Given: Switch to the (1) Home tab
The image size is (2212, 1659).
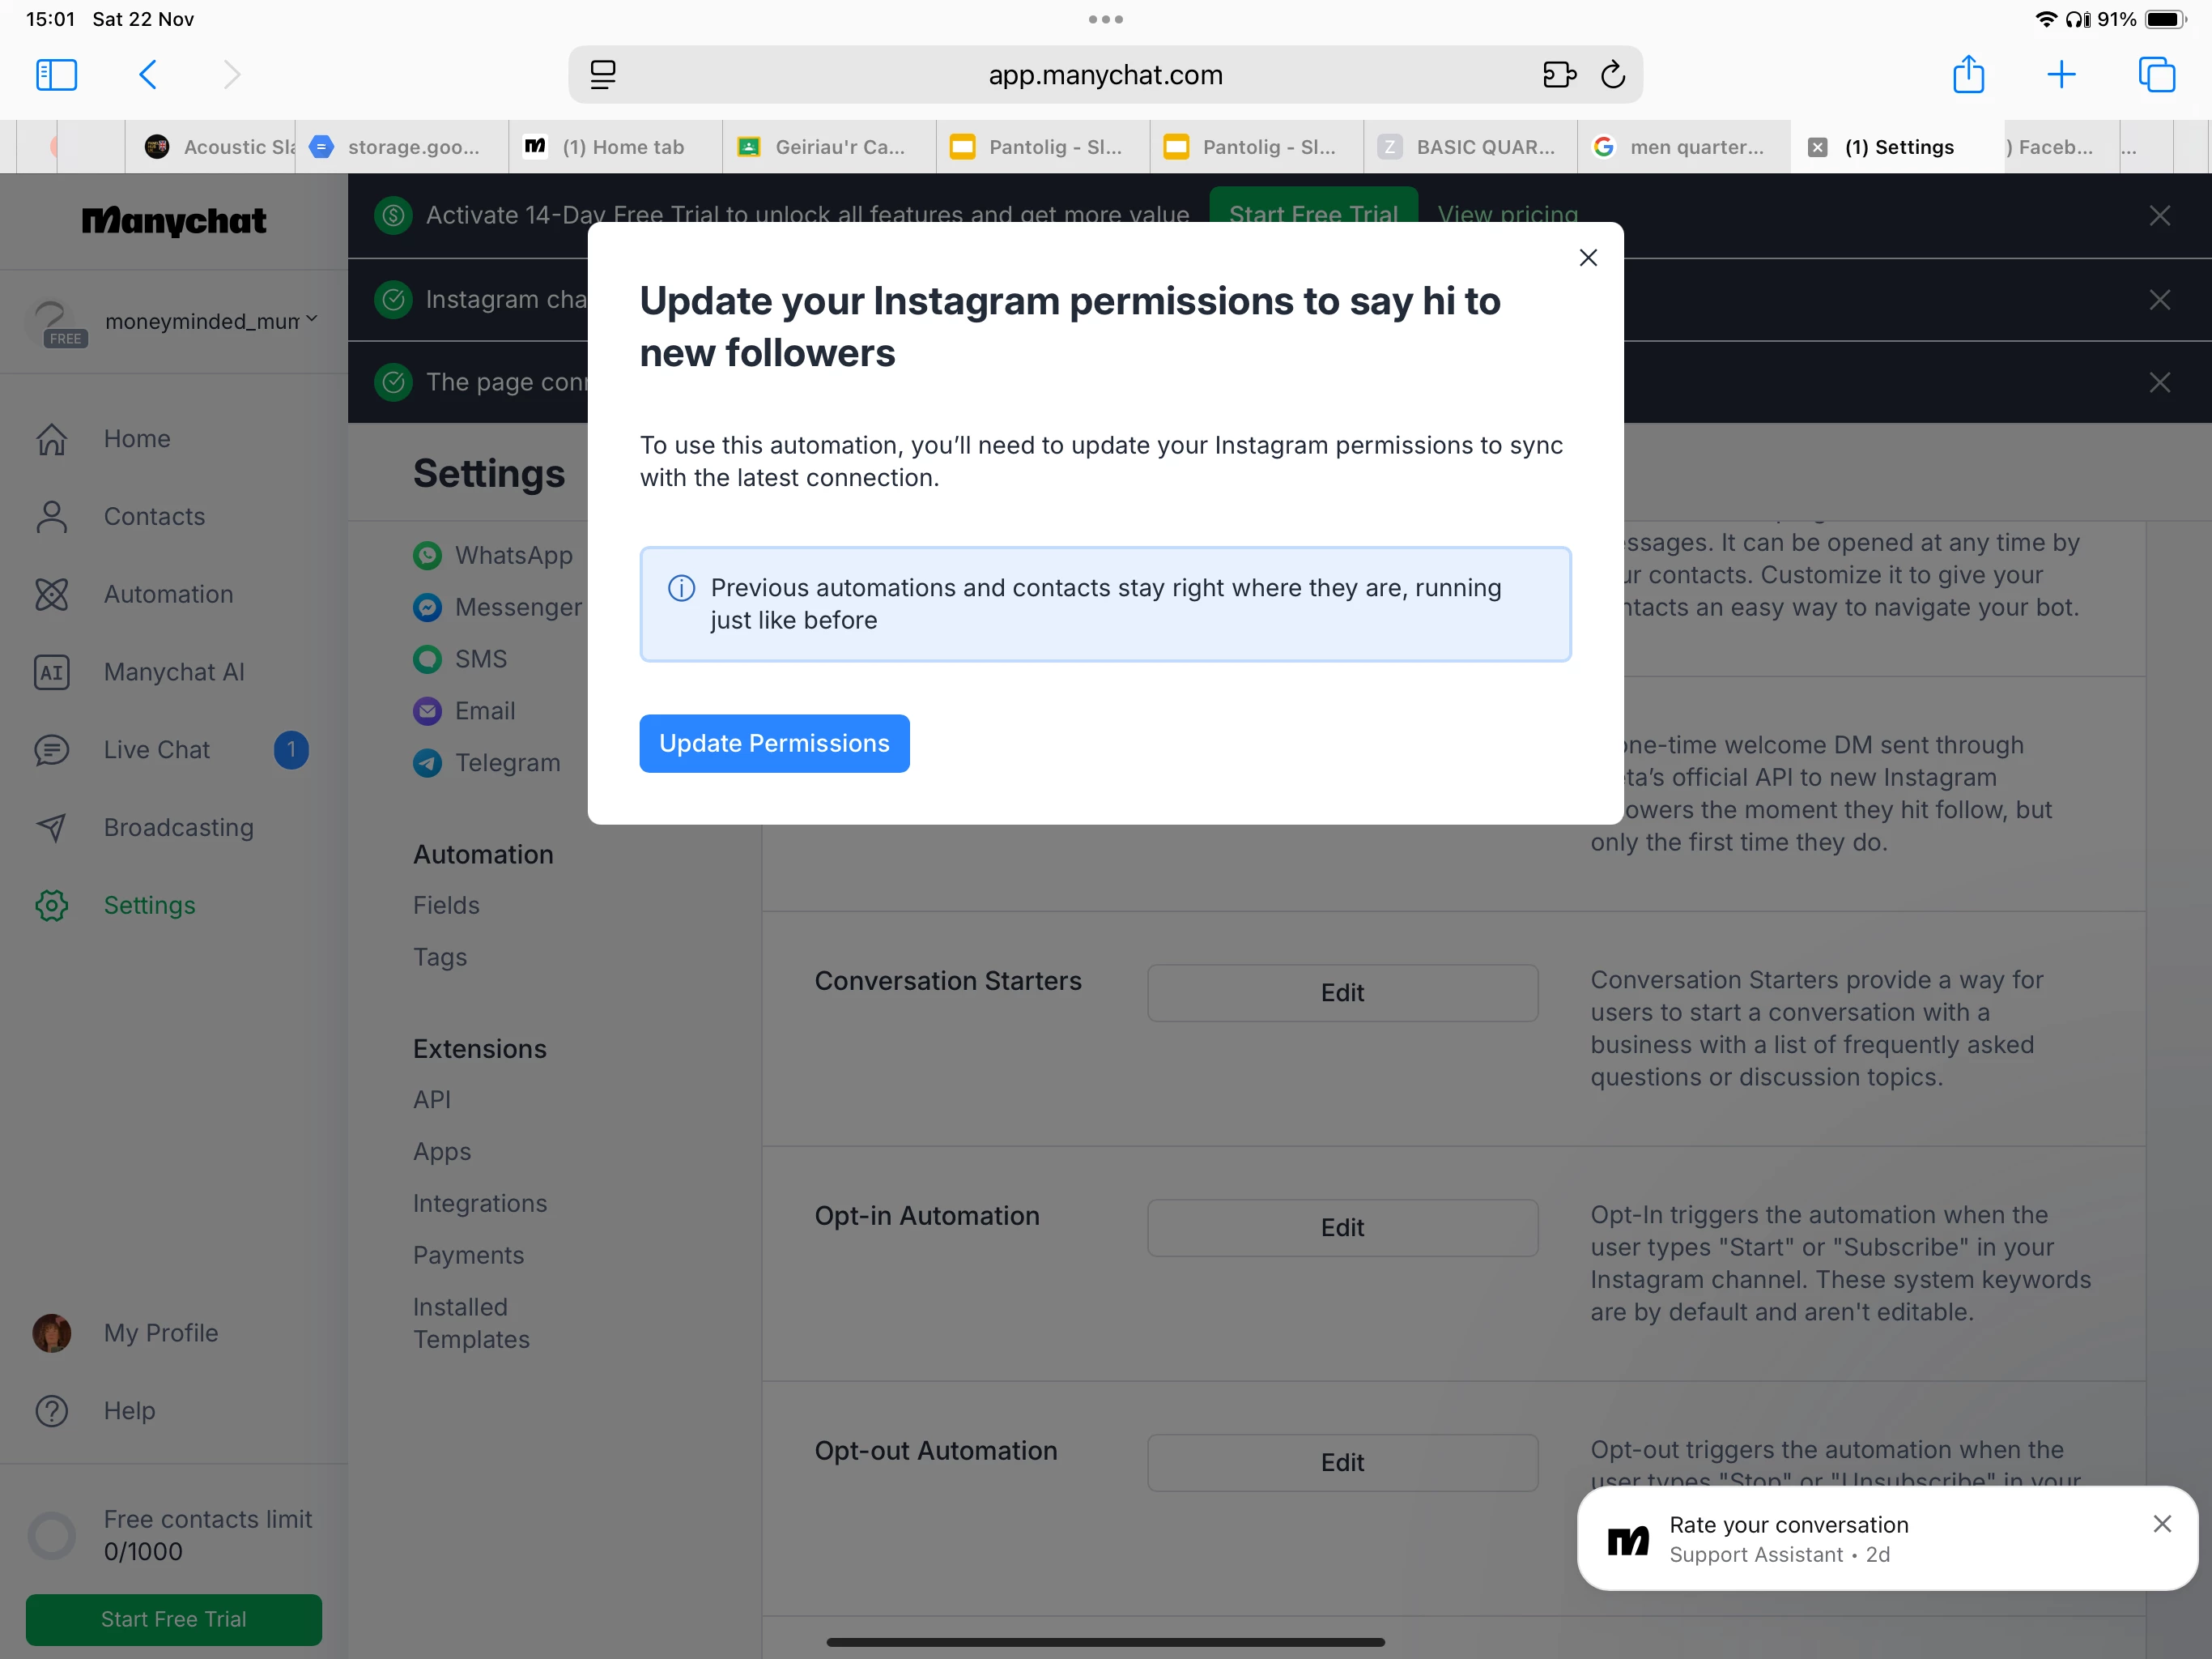Looking at the screenshot, I should [616, 147].
